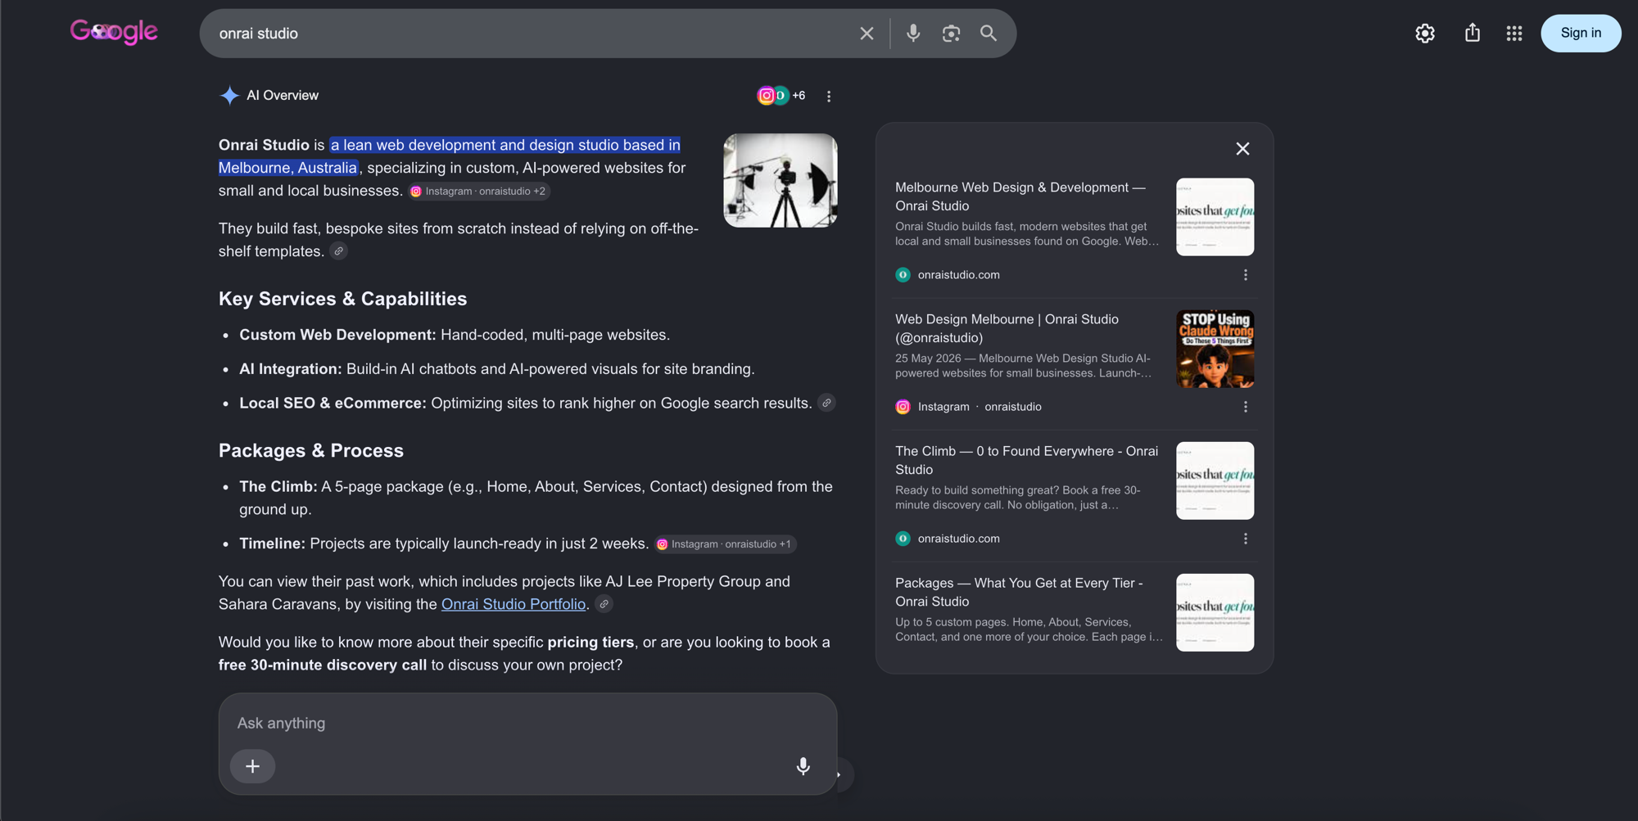Viewport: 1638px width, 821px height.
Task: Click the Packages & Process heading
Action: coord(311,451)
